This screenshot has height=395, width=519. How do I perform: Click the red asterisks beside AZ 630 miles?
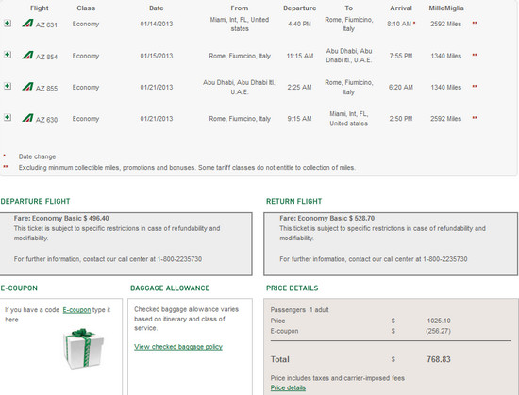tap(475, 117)
